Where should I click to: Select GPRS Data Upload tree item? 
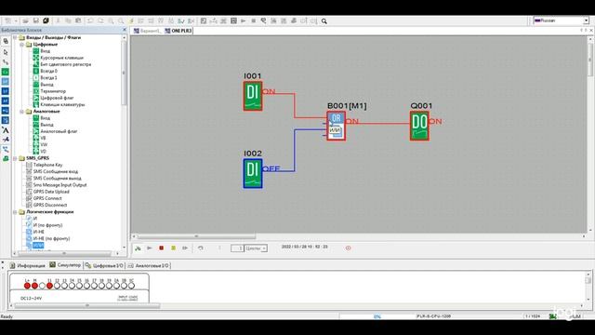coord(51,192)
